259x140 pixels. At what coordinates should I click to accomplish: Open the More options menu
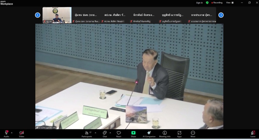pyautogui.click(x=193, y=133)
